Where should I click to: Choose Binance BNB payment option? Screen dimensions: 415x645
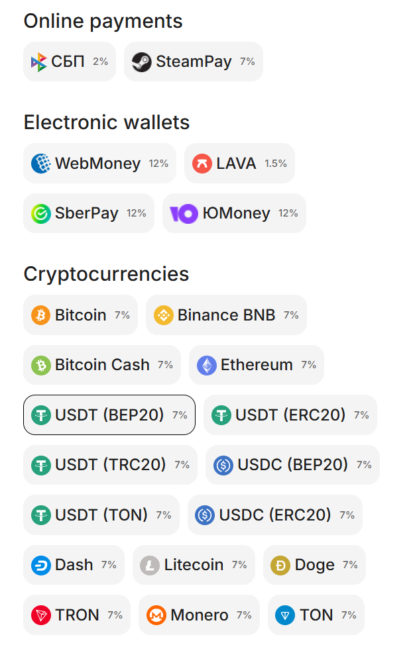[x=226, y=315]
